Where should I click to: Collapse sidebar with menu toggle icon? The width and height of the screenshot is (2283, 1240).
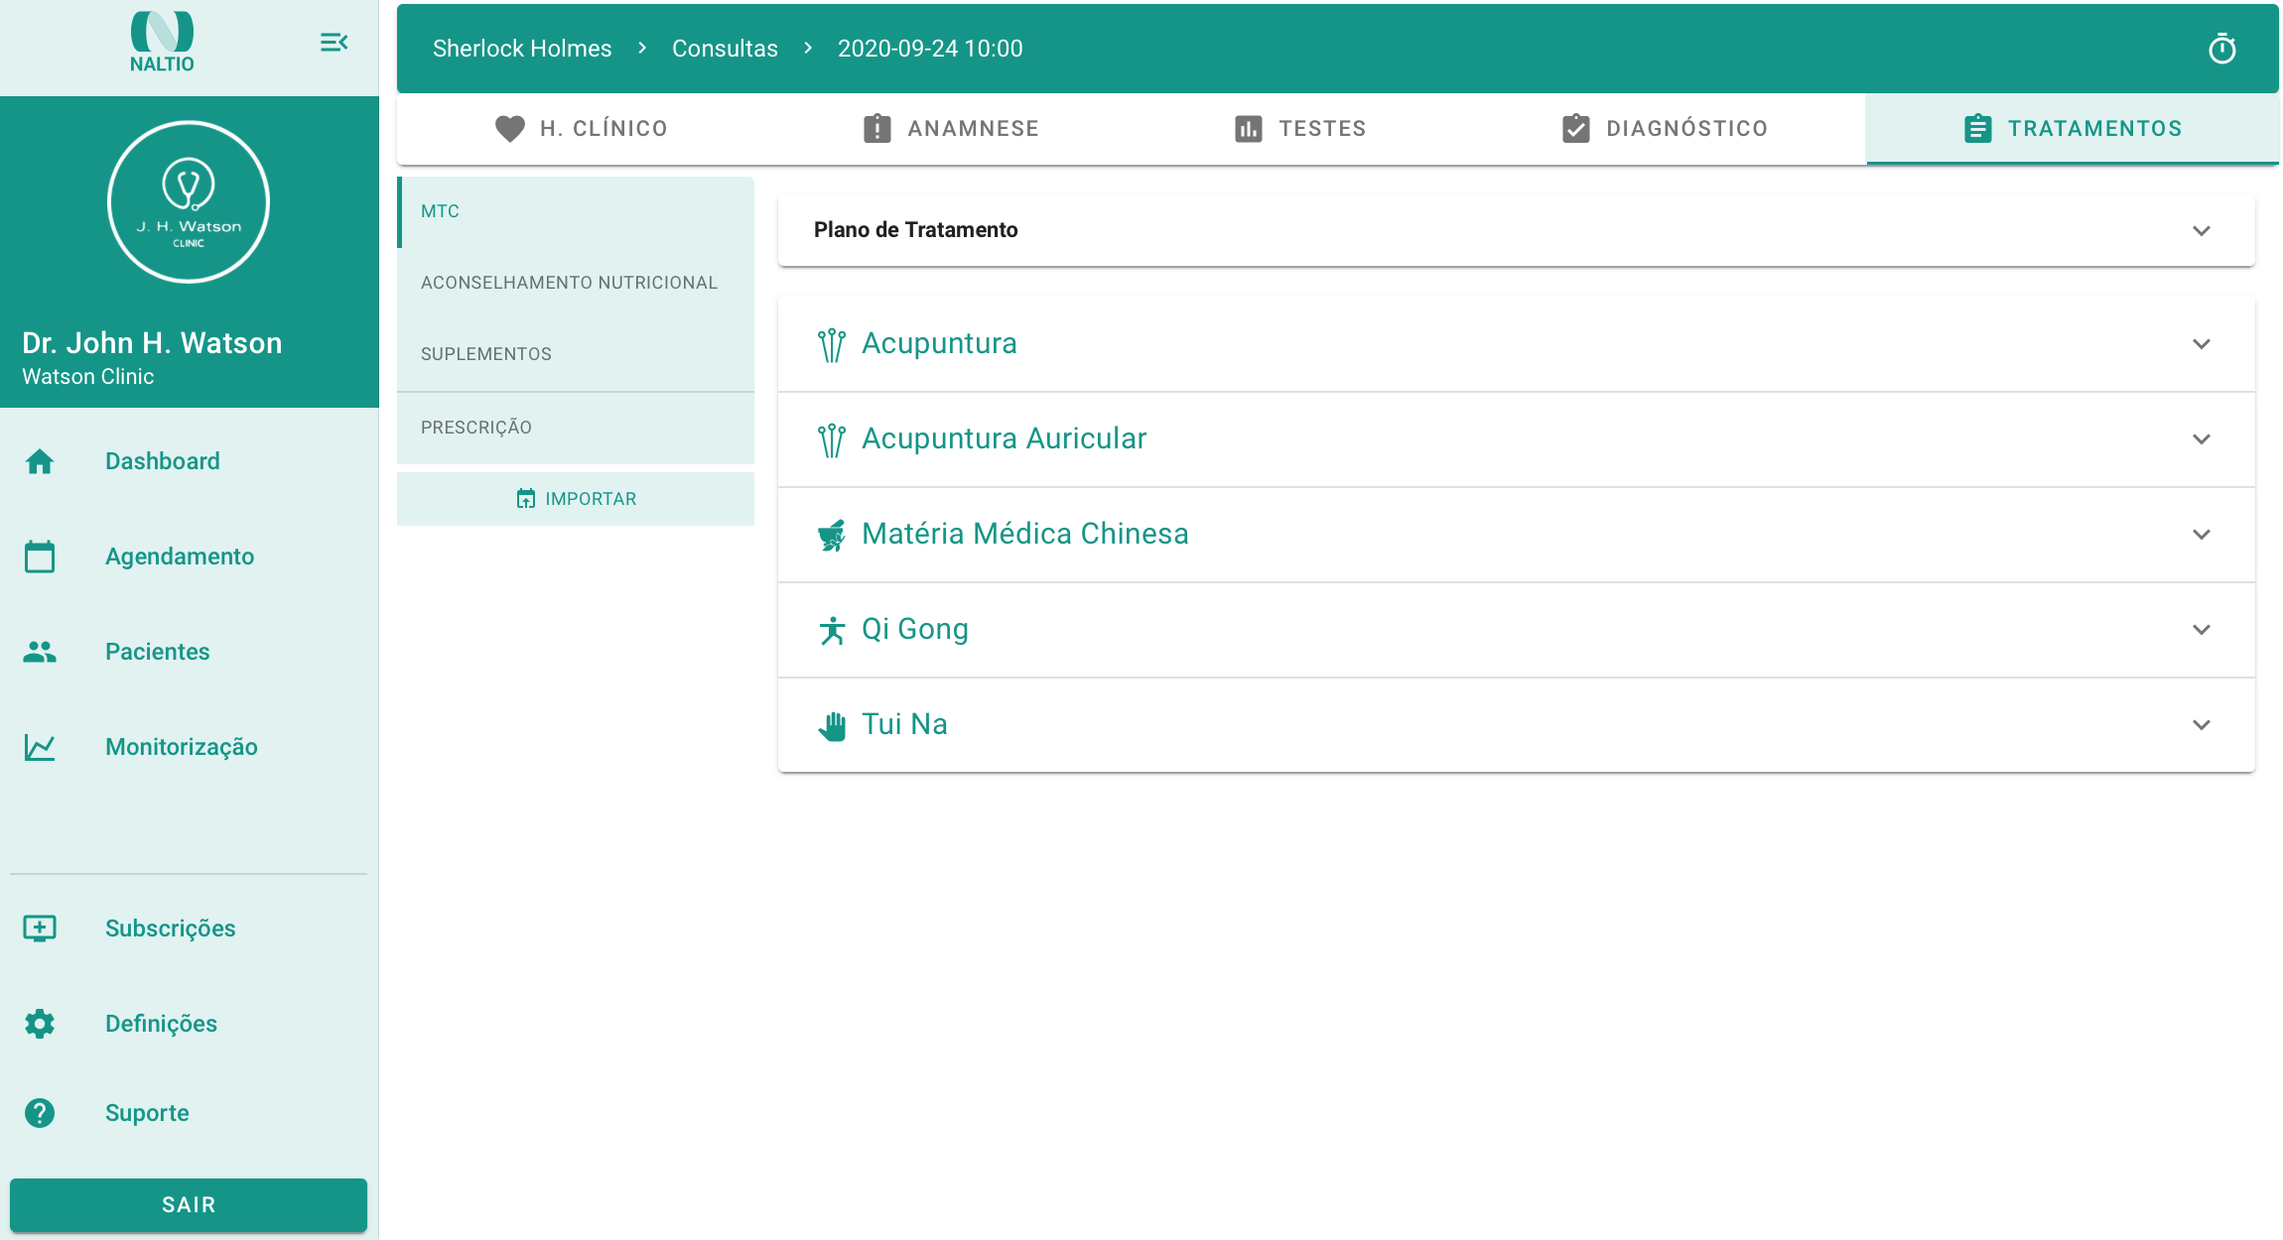click(x=334, y=43)
